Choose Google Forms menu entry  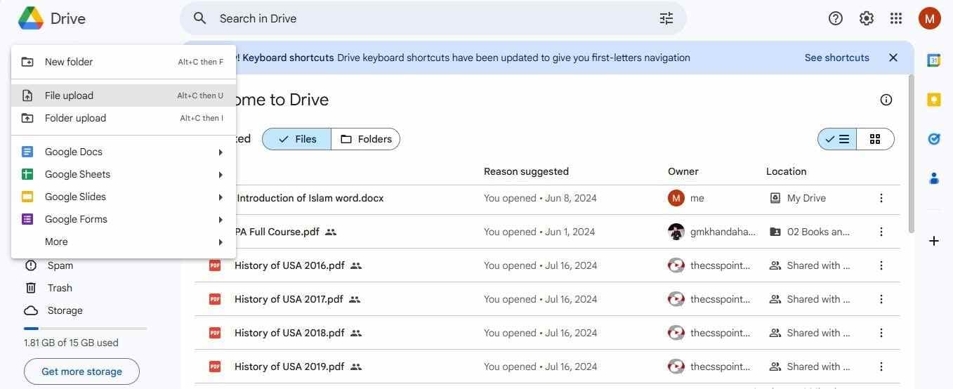coord(124,219)
